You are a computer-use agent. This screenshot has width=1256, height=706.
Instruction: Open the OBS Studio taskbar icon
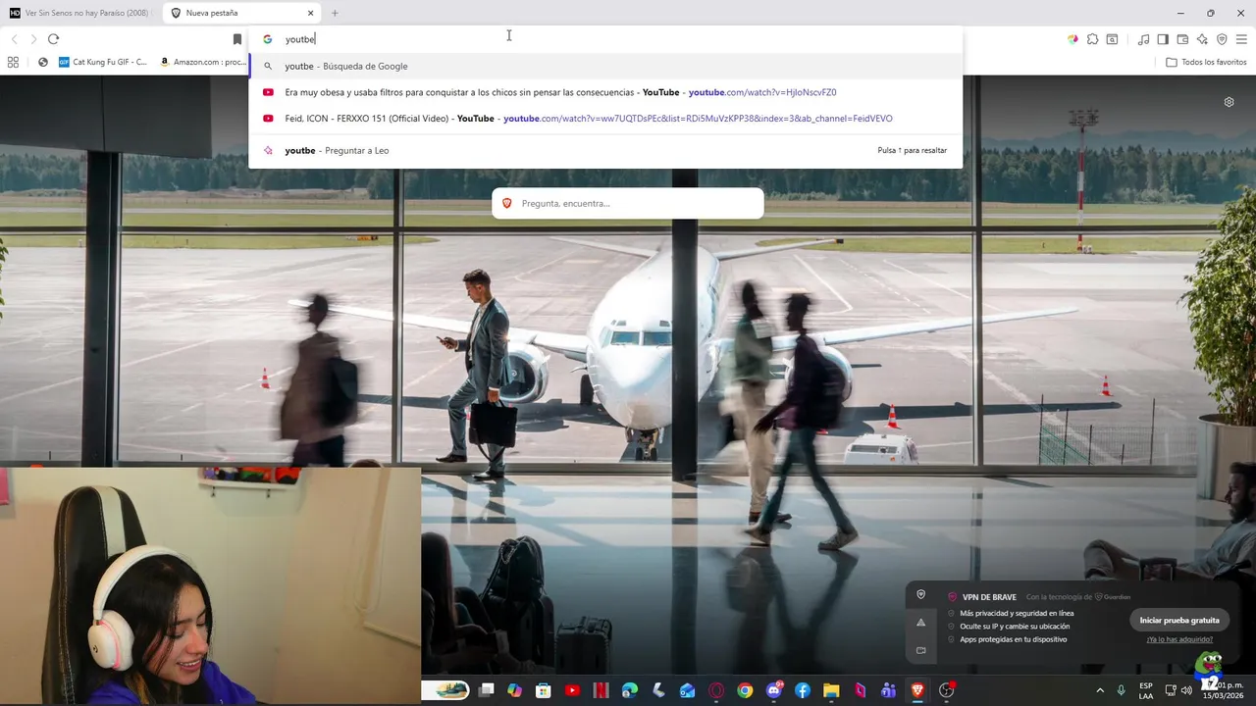947,690
